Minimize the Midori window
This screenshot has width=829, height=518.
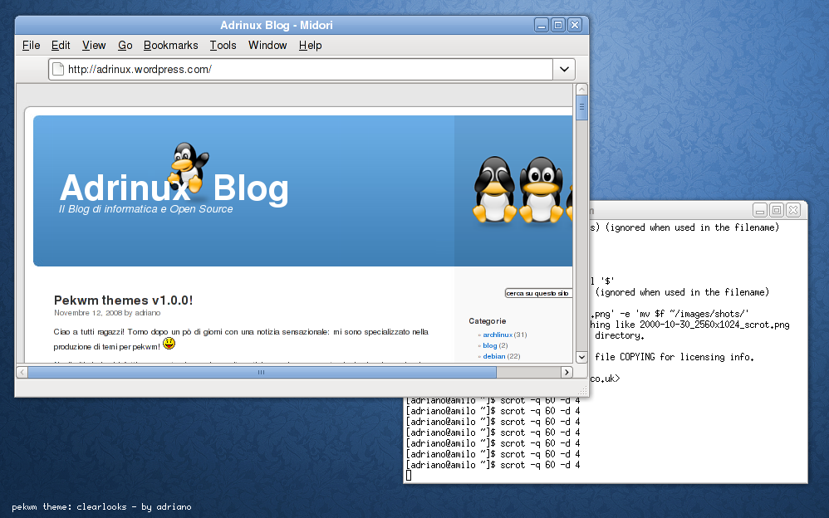[542, 25]
